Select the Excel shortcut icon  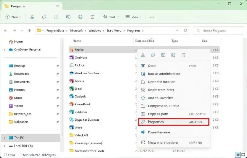coord(72,89)
